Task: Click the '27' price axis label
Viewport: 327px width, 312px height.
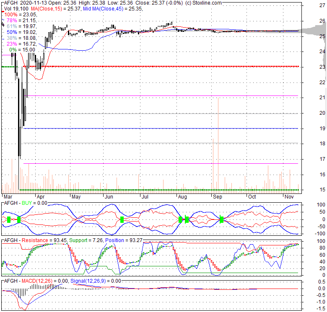Action: click(x=322, y=5)
